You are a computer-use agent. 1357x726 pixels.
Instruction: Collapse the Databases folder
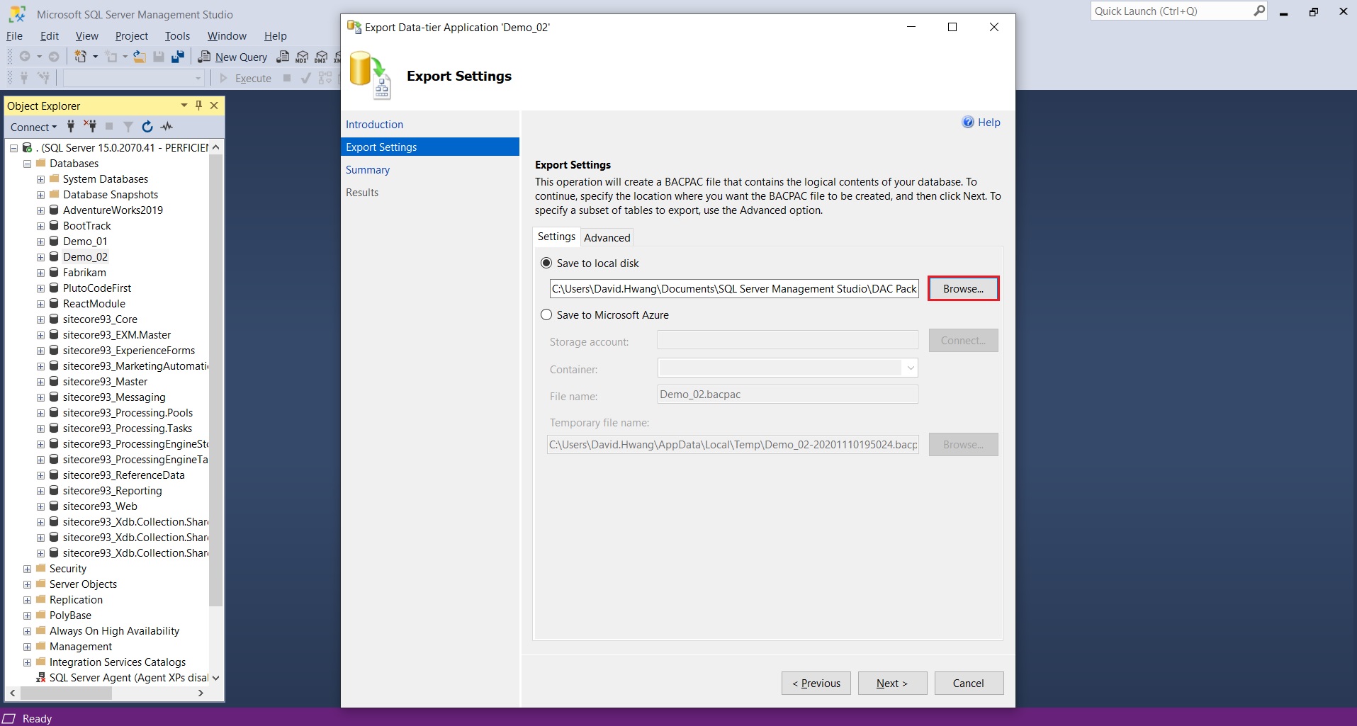[27, 164]
